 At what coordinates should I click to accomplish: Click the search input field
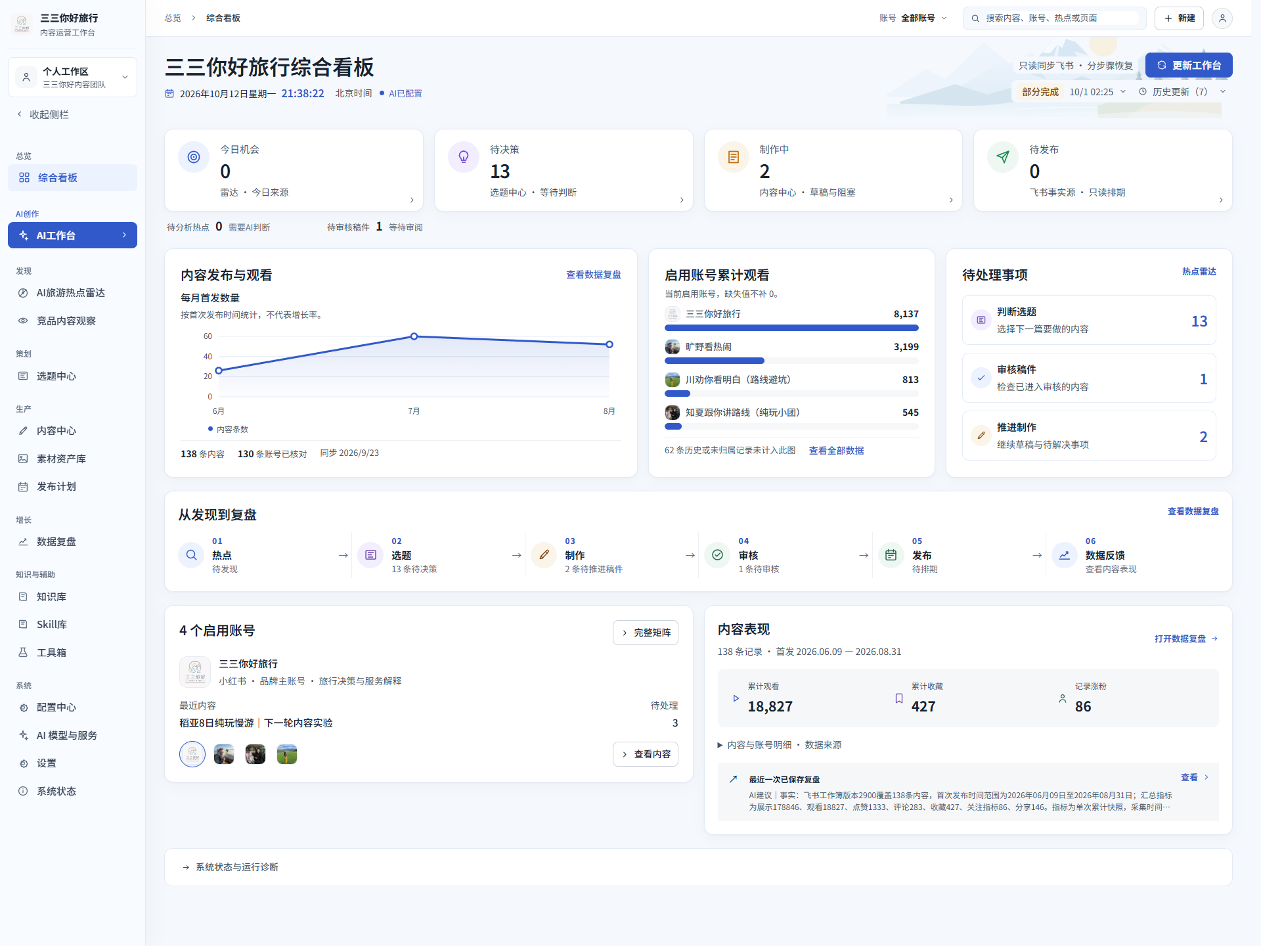(x=1055, y=18)
